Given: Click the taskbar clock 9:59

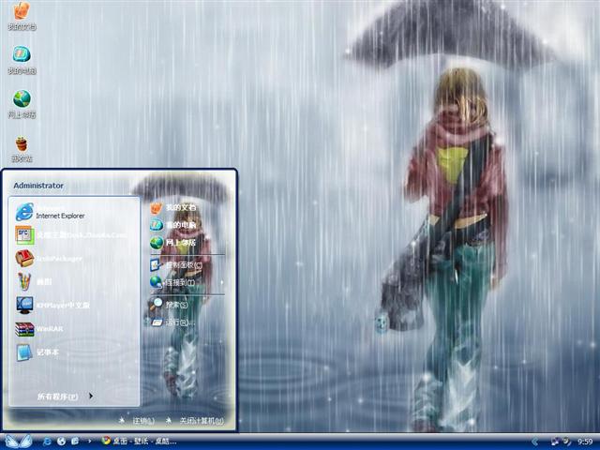Looking at the screenshot, I should (x=585, y=442).
